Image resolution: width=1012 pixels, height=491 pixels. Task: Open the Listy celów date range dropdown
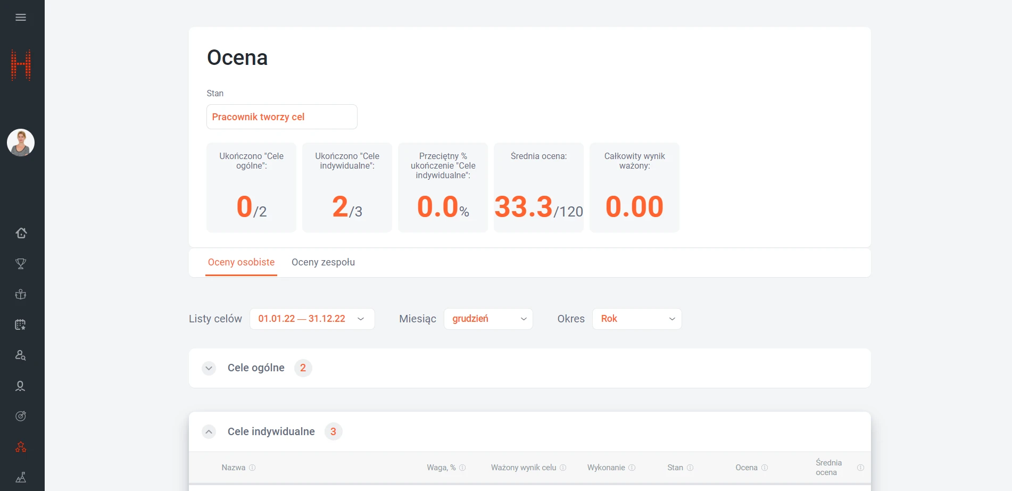point(312,319)
